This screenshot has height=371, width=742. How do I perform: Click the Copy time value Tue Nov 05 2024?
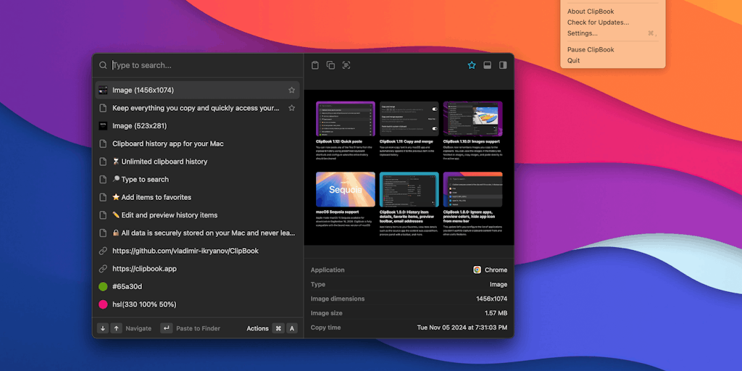click(462, 328)
